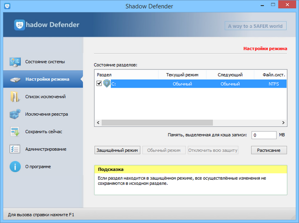Click the drive icon for Настройки режима

[15, 80]
